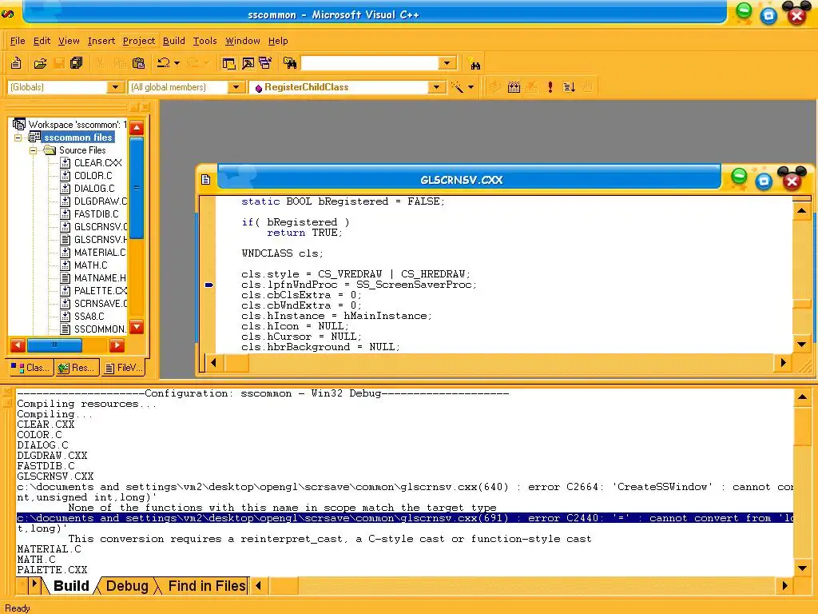Click the Go debug toolbar icon
The height and width of the screenshot is (614, 818).
pyautogui.click(x=569, y=87)
